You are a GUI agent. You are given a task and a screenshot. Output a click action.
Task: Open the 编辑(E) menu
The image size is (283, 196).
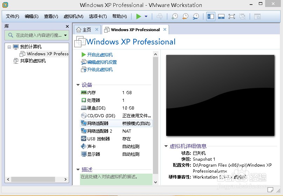click(x=32, y=16)
